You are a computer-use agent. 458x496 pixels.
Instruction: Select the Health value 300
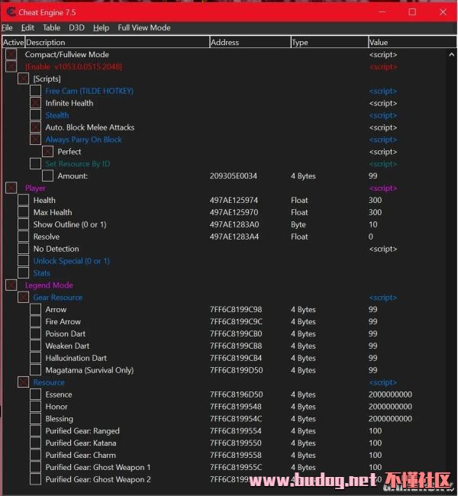pos(375,200)
